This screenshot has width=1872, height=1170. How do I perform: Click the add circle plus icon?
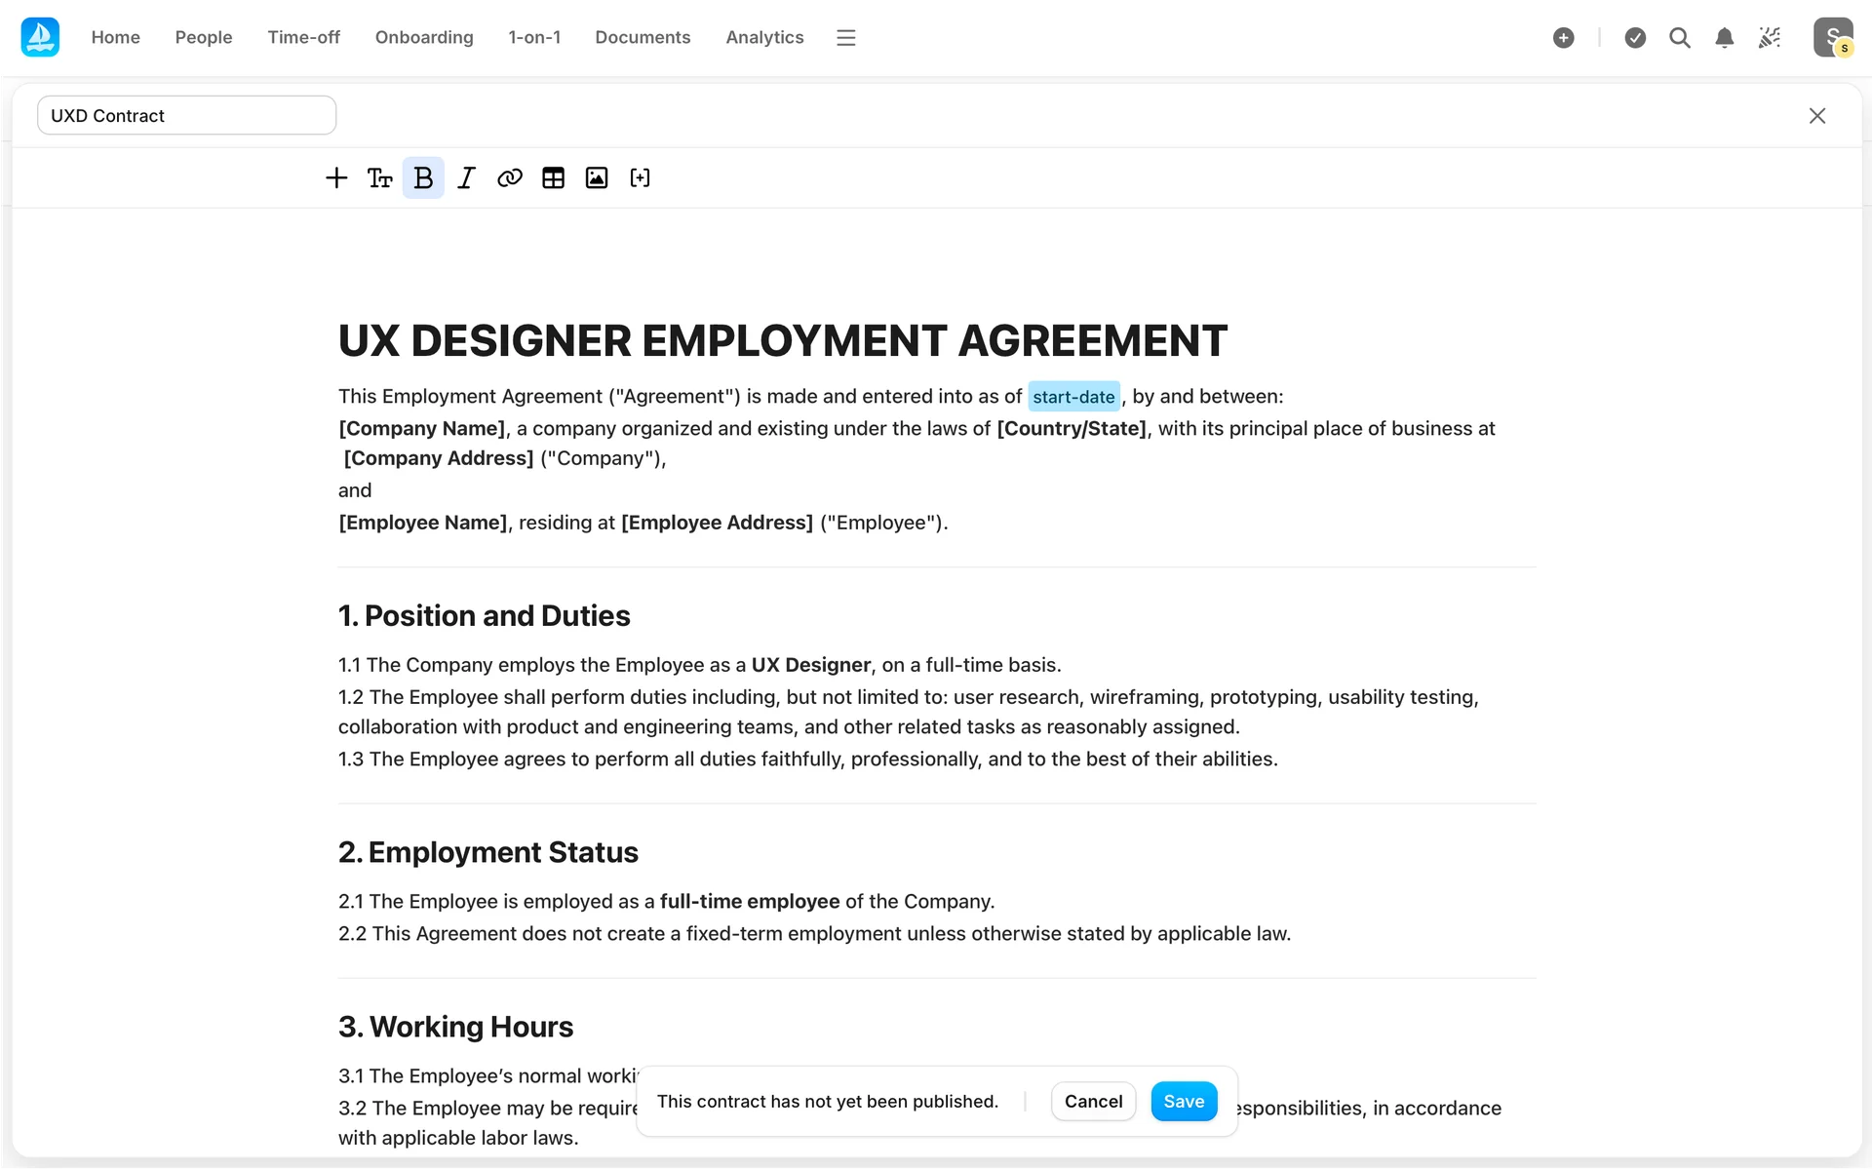1563,37
